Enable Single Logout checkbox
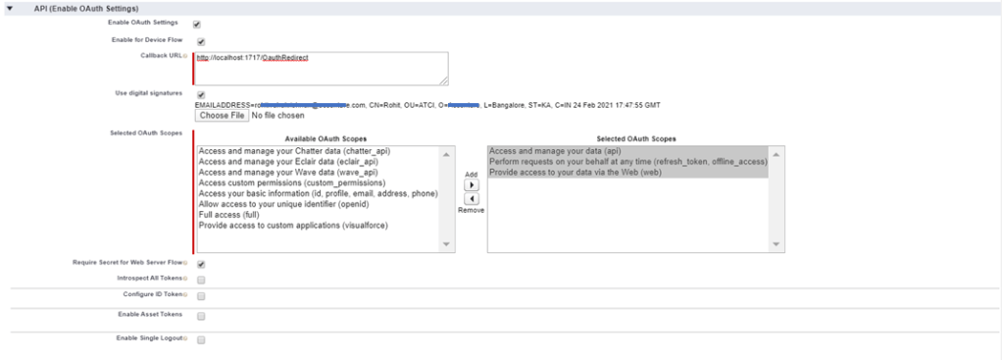Viewport: 1002px width, 360px height. point(201,340)
